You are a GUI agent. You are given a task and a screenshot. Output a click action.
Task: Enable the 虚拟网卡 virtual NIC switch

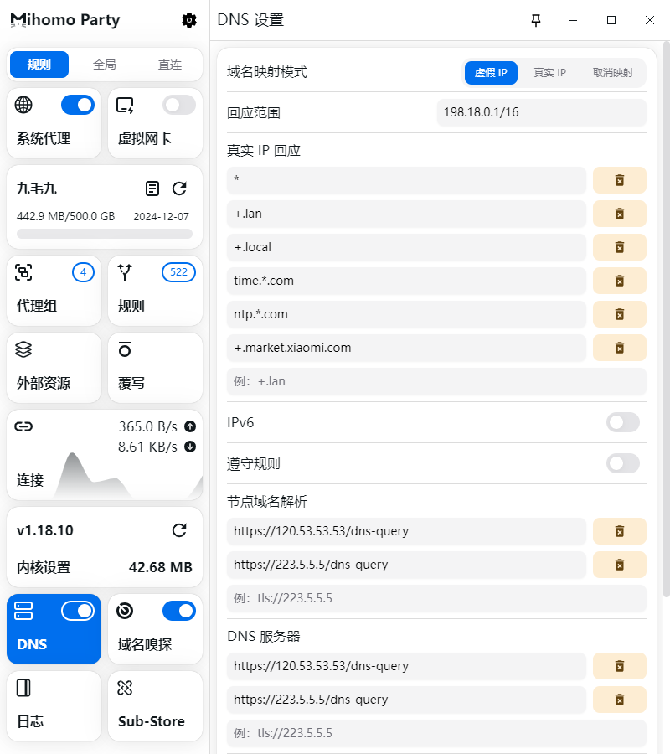179,105
